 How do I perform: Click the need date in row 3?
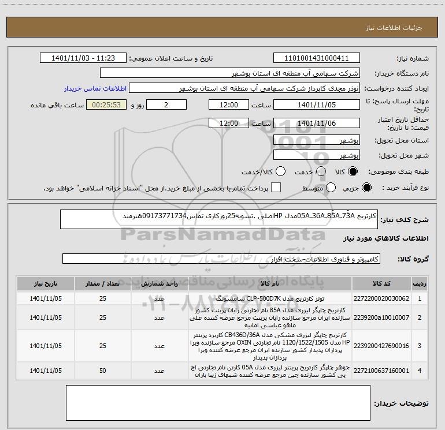46,346
